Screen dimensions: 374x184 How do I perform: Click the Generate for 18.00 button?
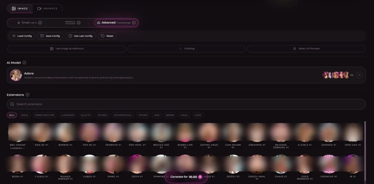(186, 177)
